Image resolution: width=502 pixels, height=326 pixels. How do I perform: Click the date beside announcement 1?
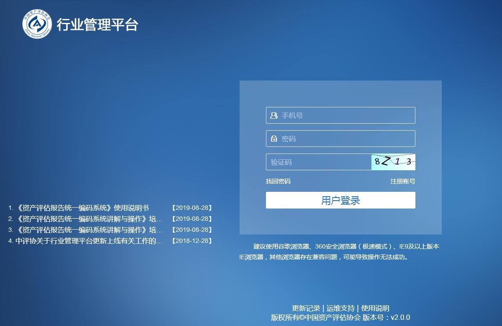[x=192, y=208]
